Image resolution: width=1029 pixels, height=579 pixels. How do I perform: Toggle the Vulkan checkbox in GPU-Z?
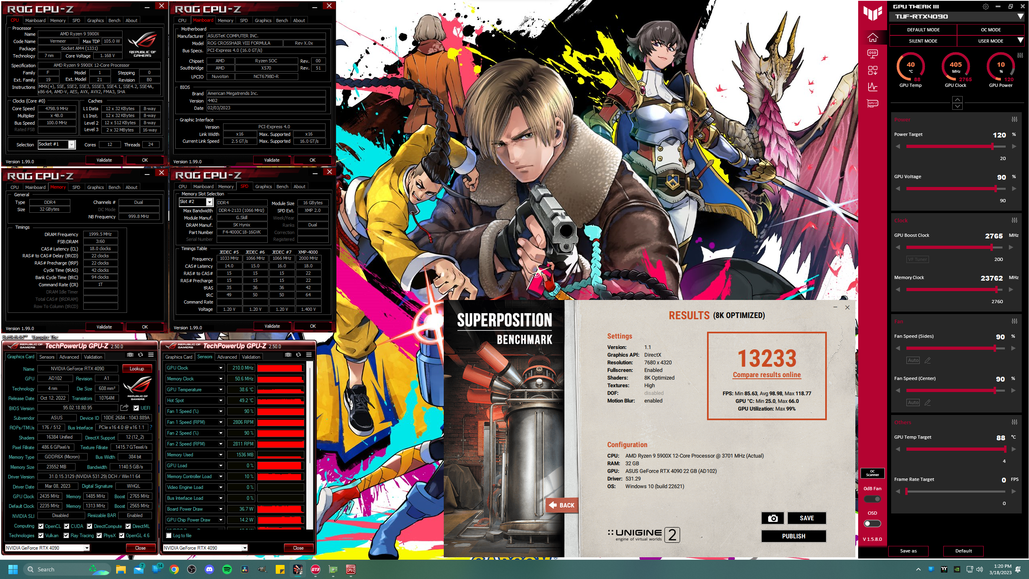[x=41, y=536]
